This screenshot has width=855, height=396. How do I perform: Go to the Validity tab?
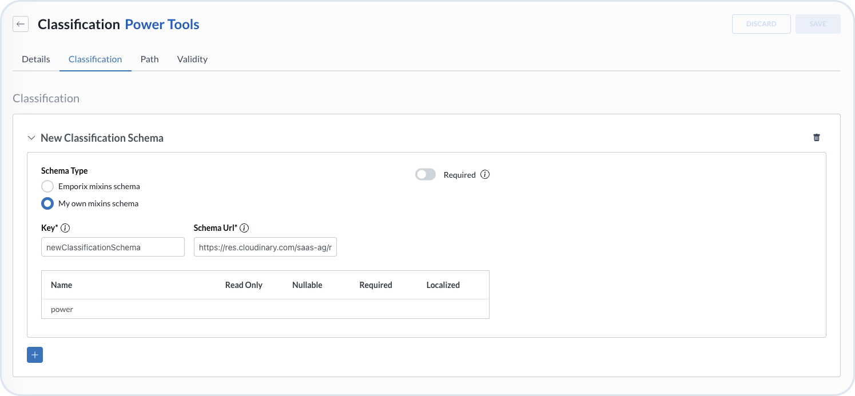tap(192, 59)
